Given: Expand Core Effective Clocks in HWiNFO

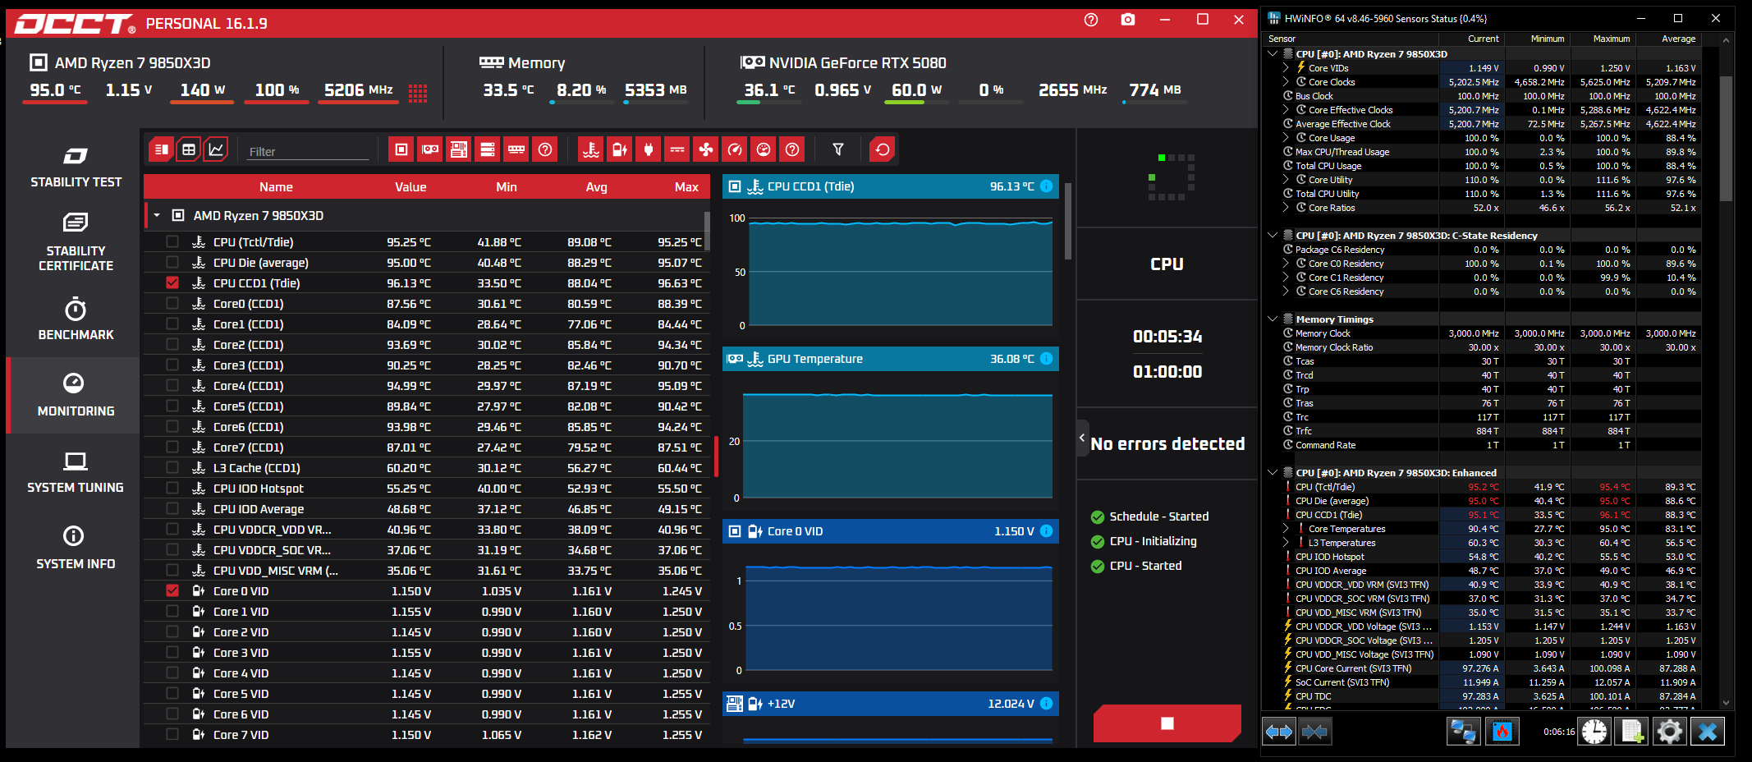Looking at the screenshot, I should (1286, 110).
